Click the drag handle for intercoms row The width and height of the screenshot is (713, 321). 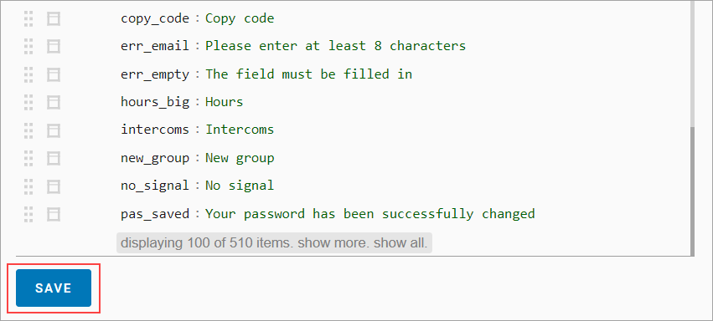[28, 130]
